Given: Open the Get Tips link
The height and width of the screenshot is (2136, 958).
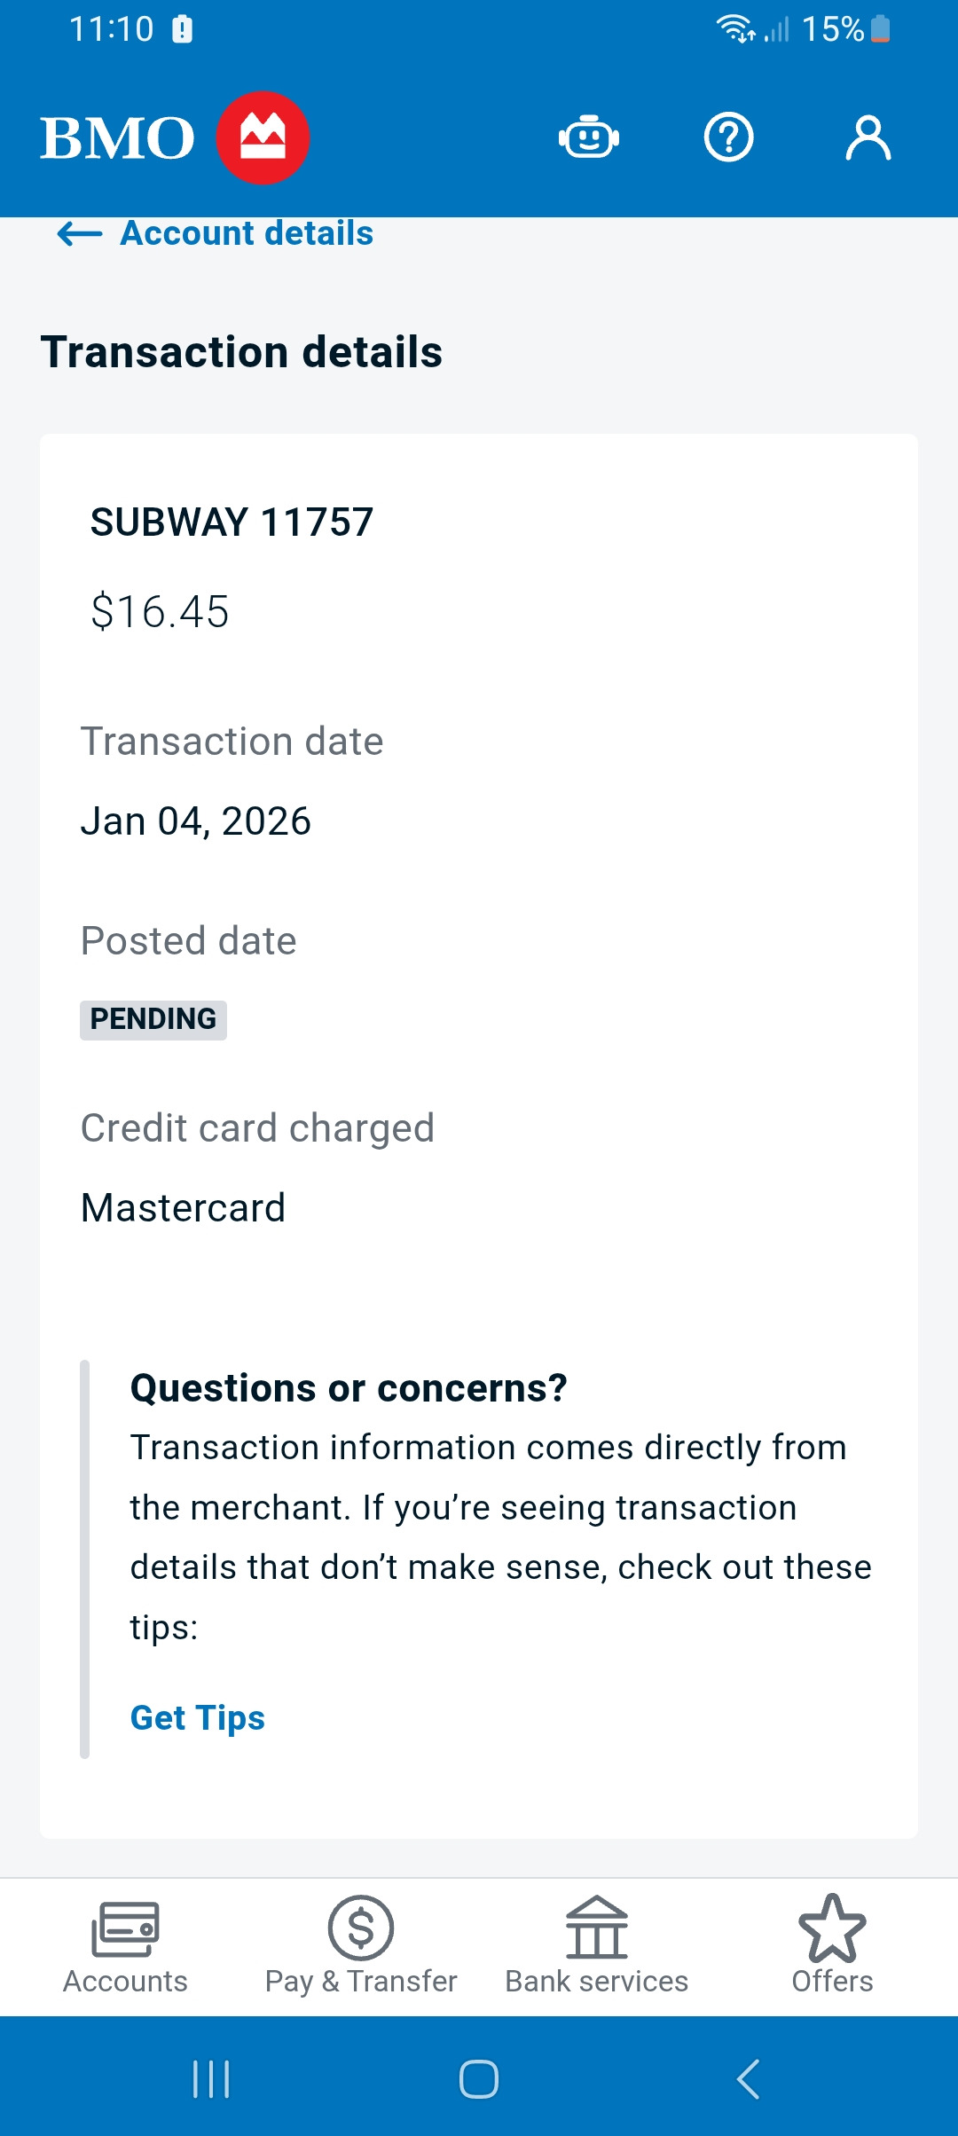Looking at the screenshot, I should tap(197, 1717).
